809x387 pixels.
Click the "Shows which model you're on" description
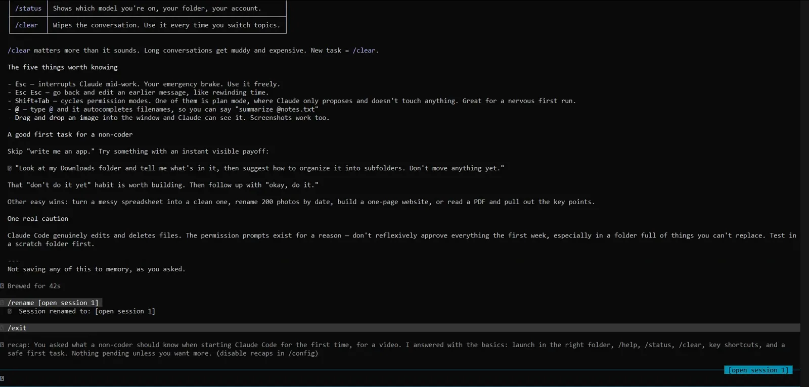click(157, 9)
